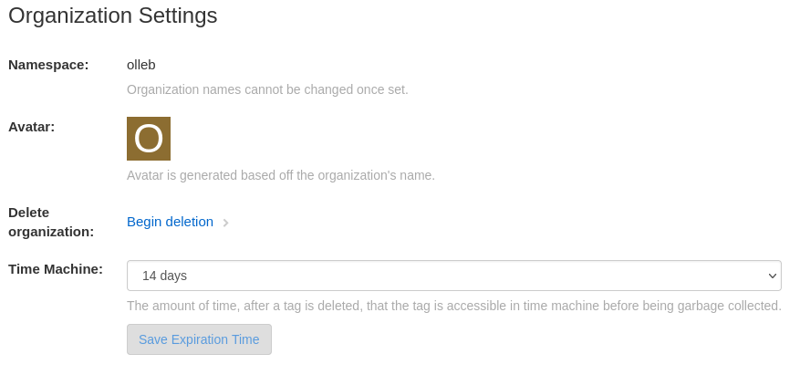This screenshot has width=800, height=375.
Task: Click the word 'Settings' in the title
Action: (175, 16)
